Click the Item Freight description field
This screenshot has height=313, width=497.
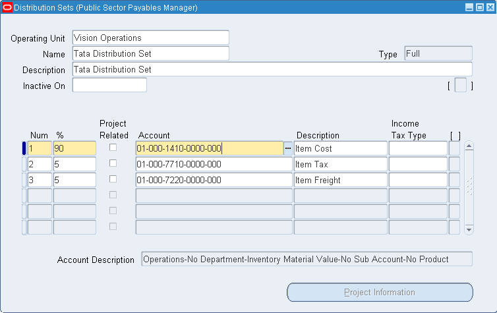(x=340, y=180)
